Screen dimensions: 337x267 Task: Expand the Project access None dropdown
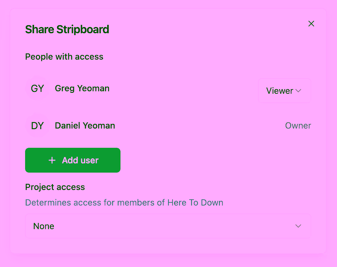pos(168,226)
